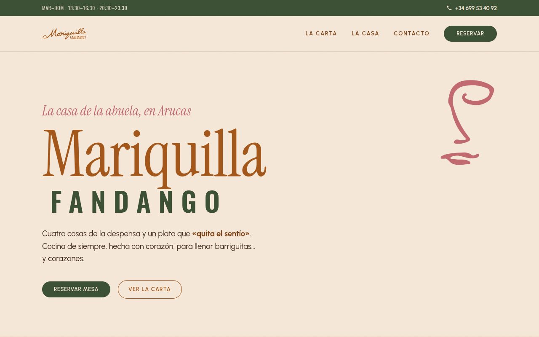539x337 pixels.
Task: Open La Casa menu item
Action: 366,34
